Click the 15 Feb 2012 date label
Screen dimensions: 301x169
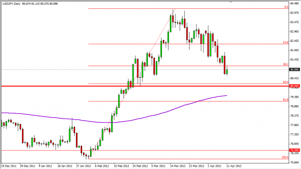[x=121, y=166]
